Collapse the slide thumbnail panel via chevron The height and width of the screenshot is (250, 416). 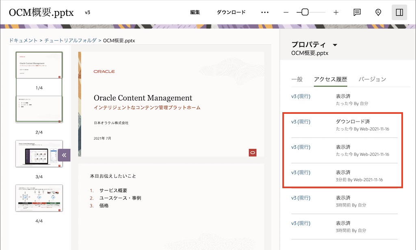pos(64,154)
